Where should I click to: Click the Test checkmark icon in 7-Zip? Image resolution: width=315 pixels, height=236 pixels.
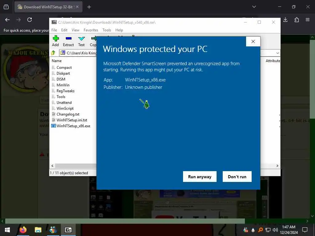click(x=81, y=41)
